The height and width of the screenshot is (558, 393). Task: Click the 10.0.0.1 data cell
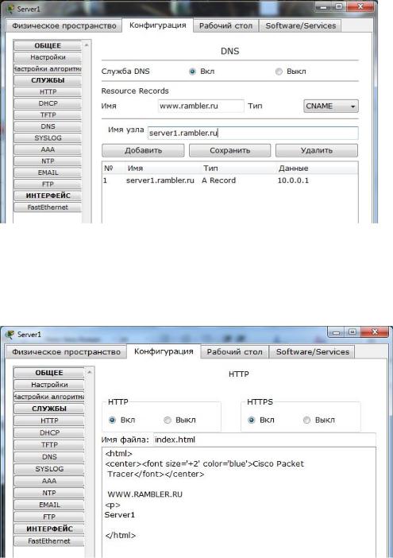click(293, 180)
